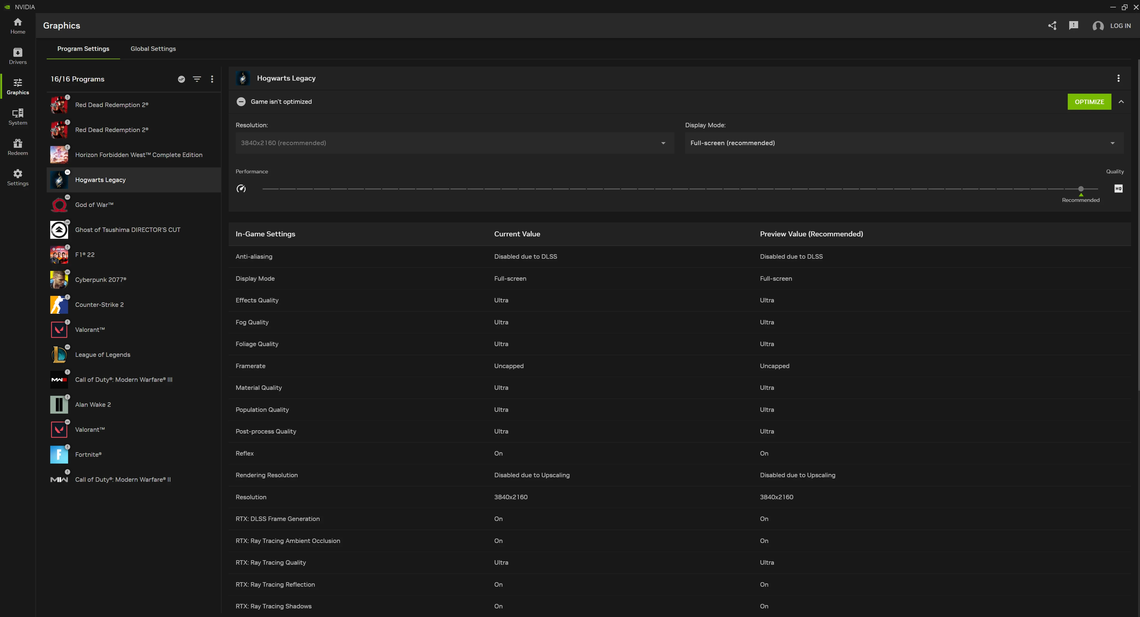Collapse the optimization panel chevron
The image size is (1140, 617).
click(1121, 102)
